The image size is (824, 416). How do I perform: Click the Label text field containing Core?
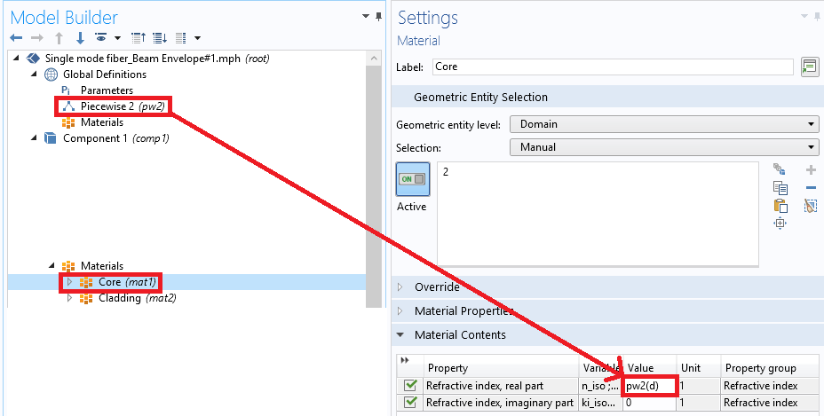pos(613,67)
